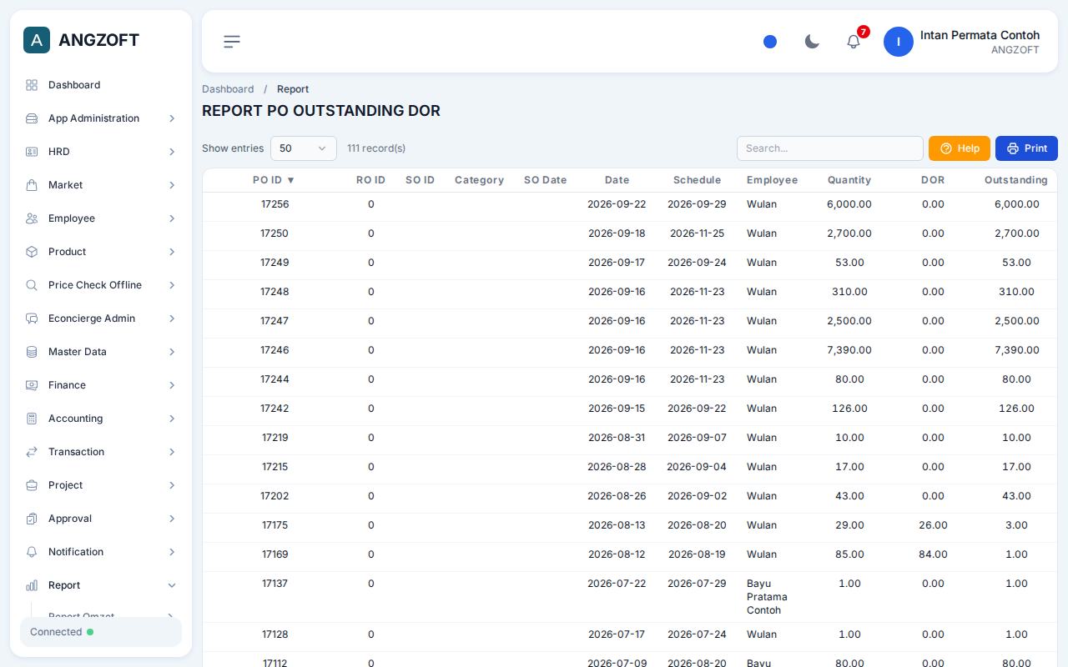
Task: Open Transaction menu item
Action: click(101, 452)
